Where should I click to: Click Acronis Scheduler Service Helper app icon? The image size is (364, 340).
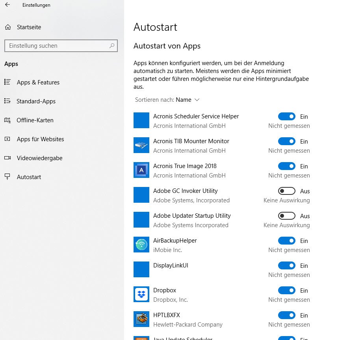(141, 120)
